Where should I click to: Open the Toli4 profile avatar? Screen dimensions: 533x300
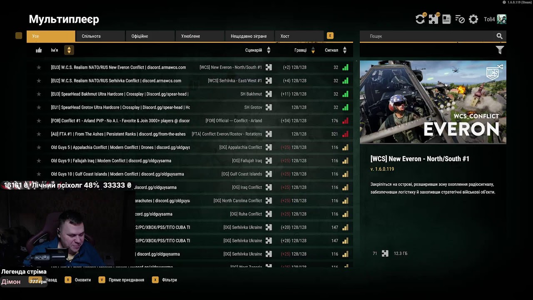pyautogui.click(x=501, y=19)
